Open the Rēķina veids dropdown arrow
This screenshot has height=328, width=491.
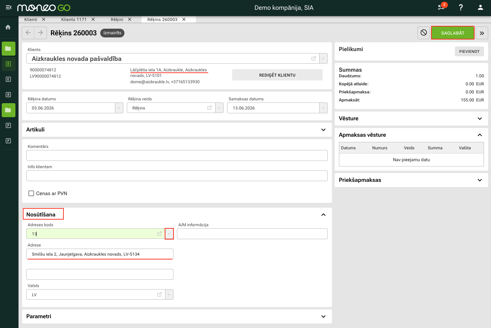pyautogui.click(x=219, y=108)
